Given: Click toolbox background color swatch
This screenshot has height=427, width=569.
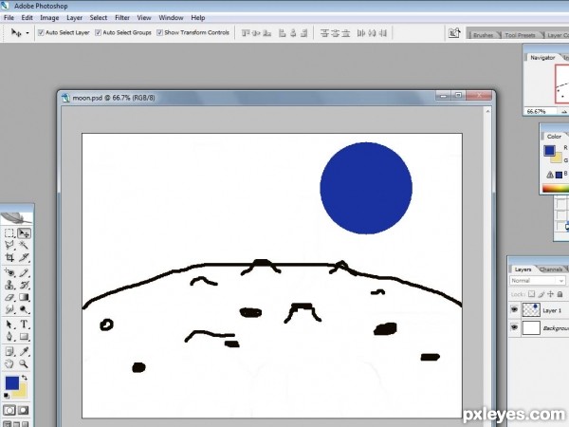Looking at the screenshot, I should click(22, 393).
